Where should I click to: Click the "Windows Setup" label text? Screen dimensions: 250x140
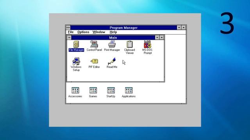pos(76,68)
